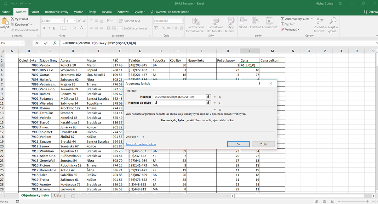Click OK in the Argumenty funkcie dialog
This screenshot has height=204, width=378.
pyautogui.click(x=238, y=144)
